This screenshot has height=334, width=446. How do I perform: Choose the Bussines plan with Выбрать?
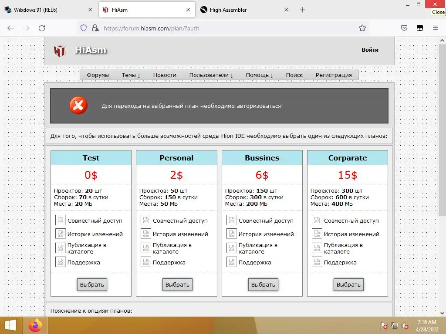263,284
